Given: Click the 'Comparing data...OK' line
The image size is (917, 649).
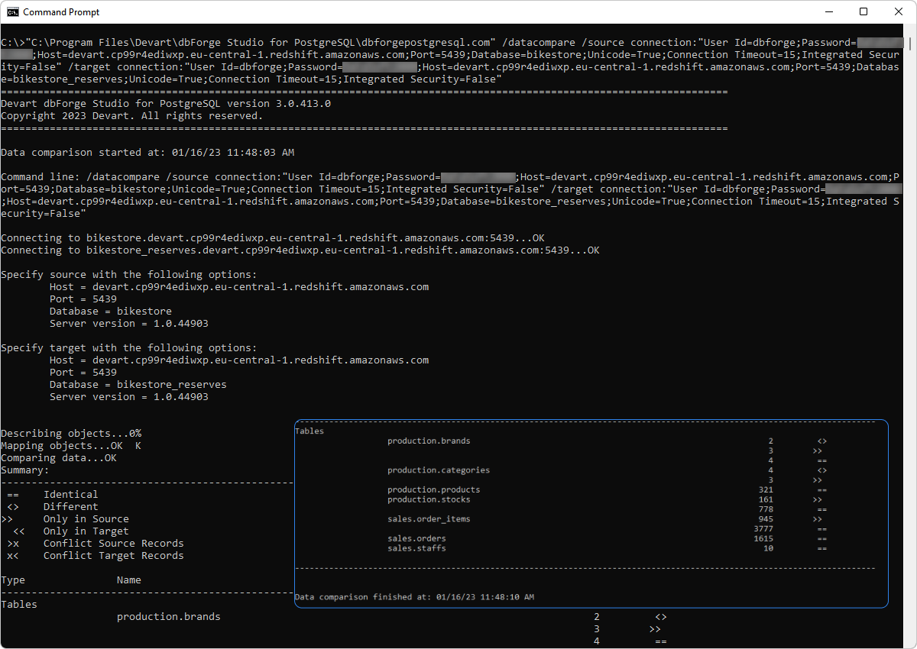Looking at the screenshot, I should pos(59,458).
